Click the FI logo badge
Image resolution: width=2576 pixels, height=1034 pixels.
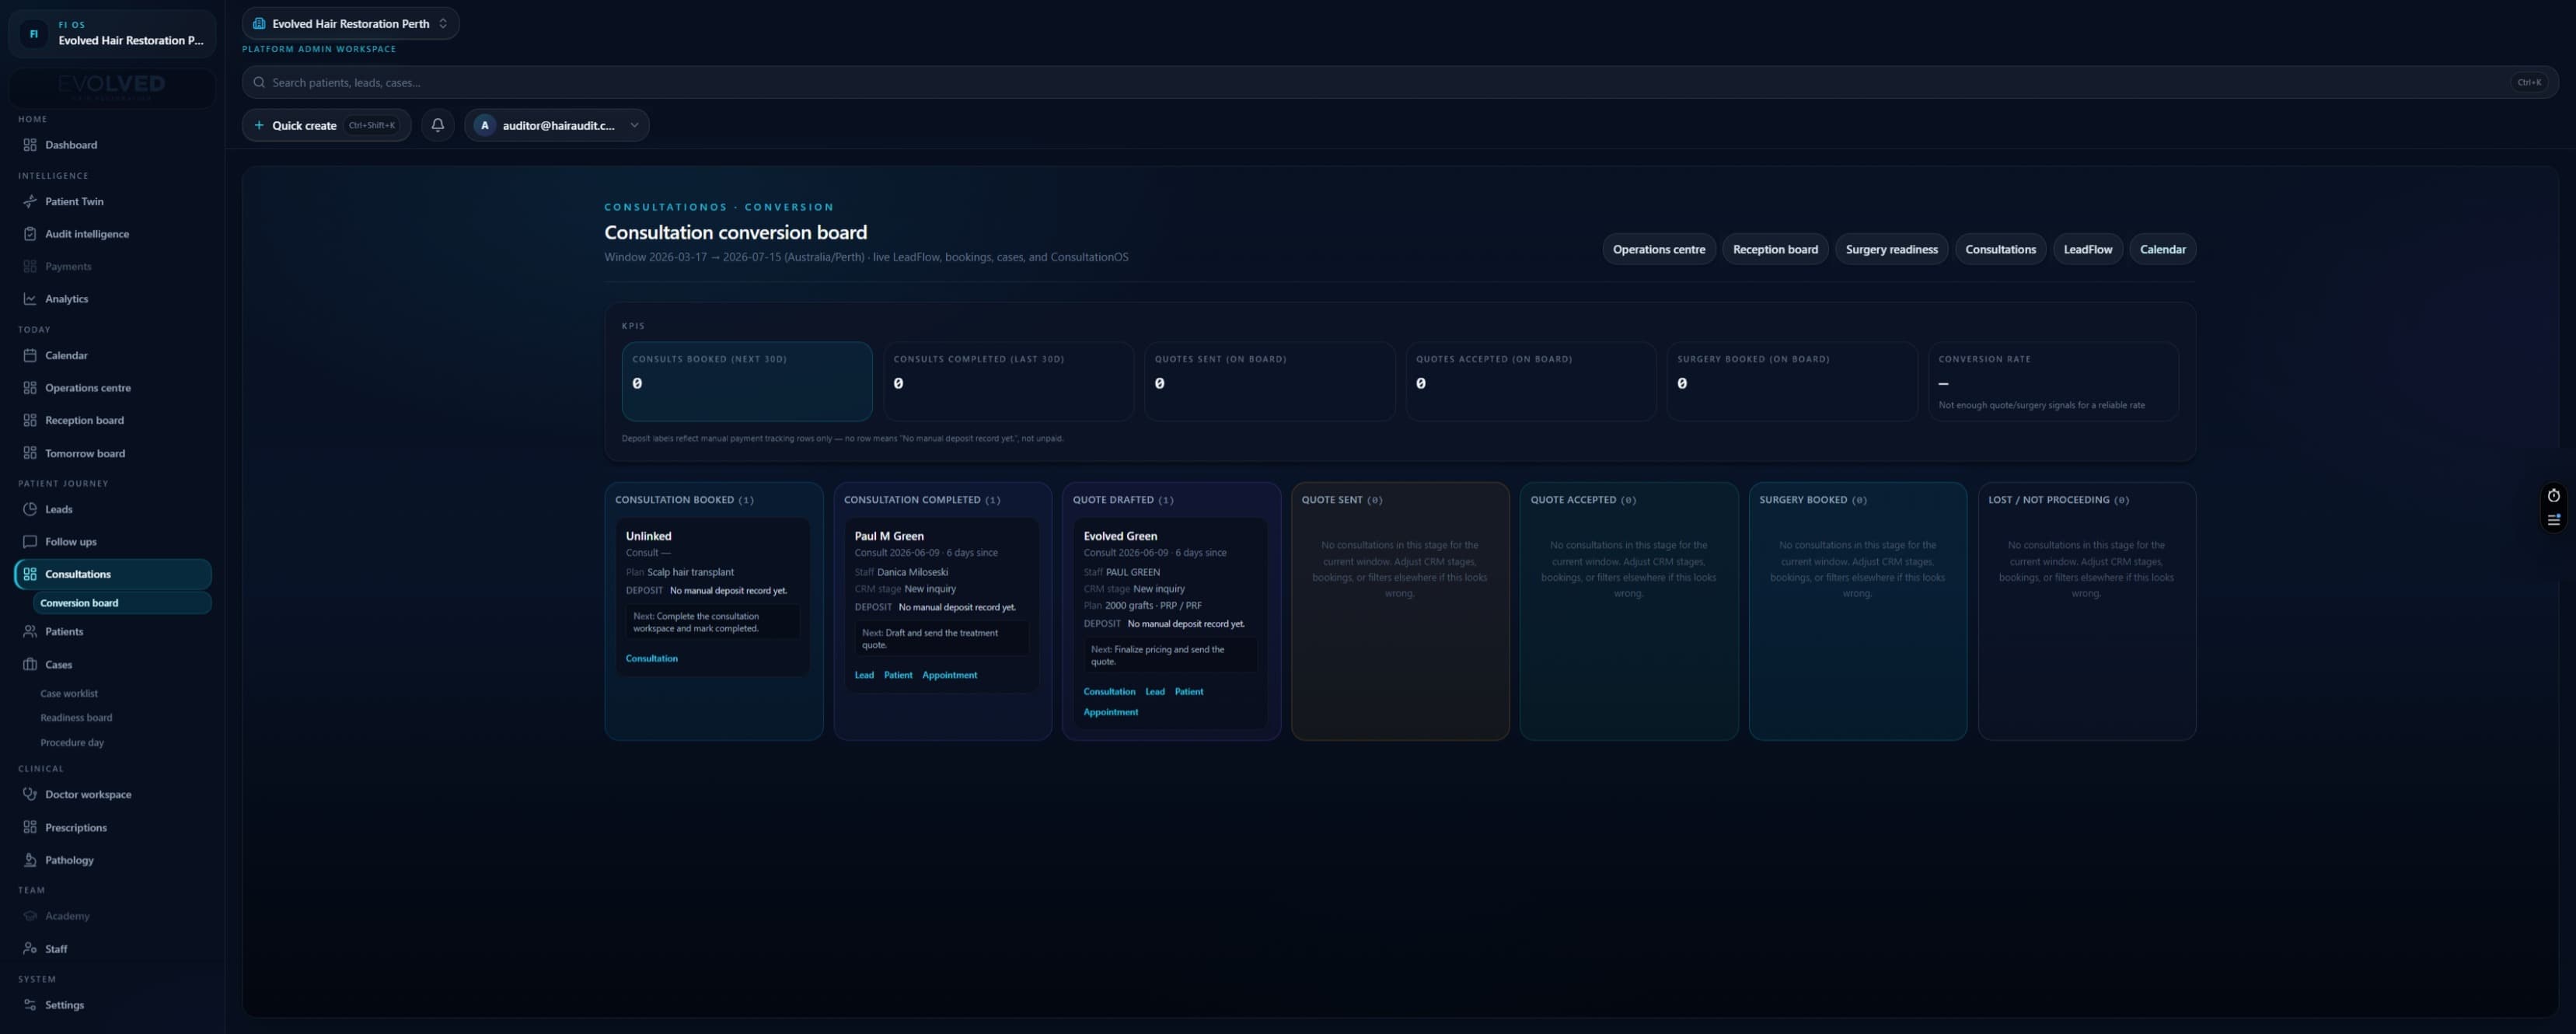pyautogui.click(x=33, y=33)
